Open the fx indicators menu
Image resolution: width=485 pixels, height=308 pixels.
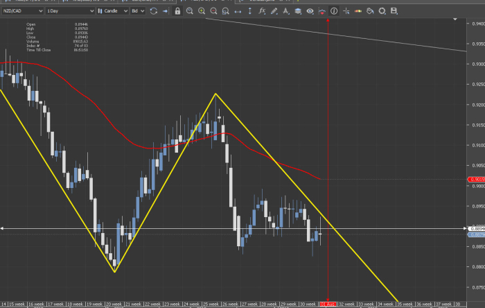pyautogui.click(x=262, y=11)
